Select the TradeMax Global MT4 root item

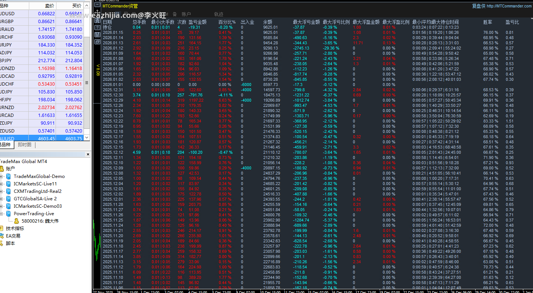(23, 162)
